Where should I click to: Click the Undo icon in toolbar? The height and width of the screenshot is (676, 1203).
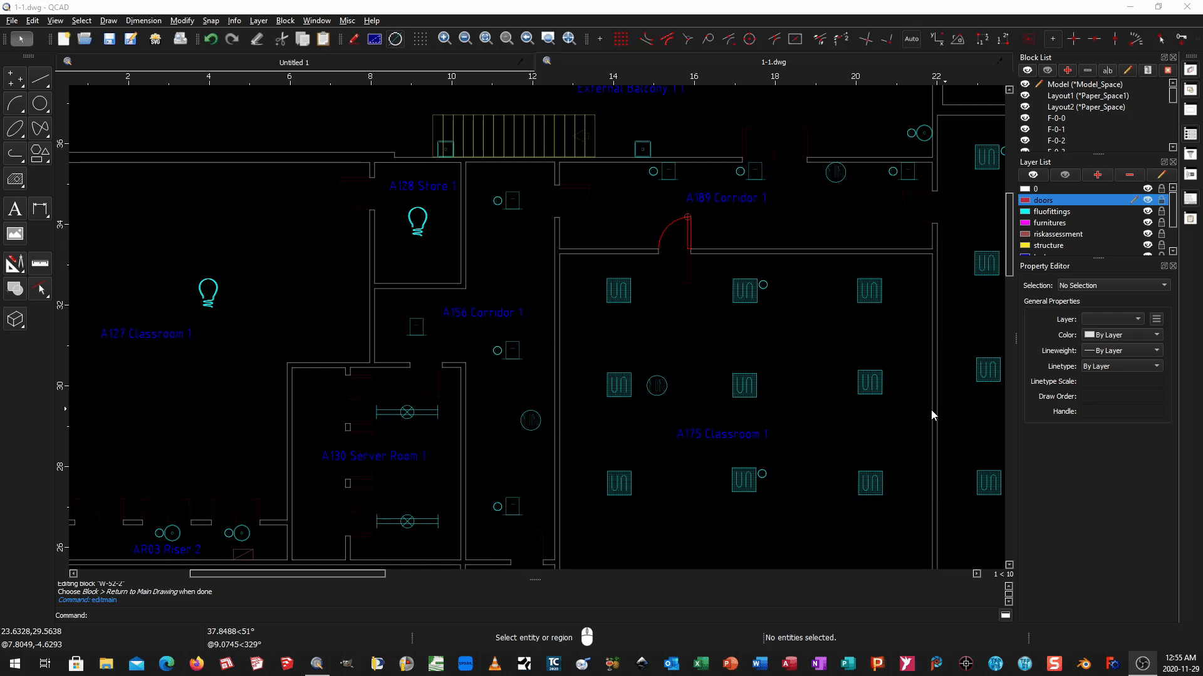[211, 39]
